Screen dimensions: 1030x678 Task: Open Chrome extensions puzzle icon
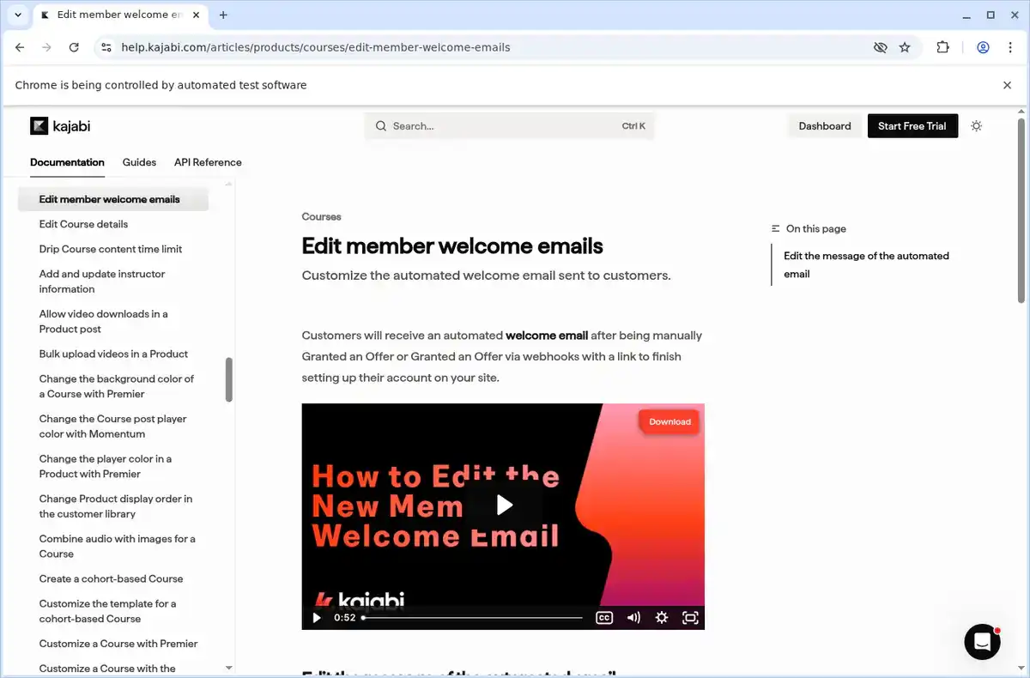coord(942,47)
